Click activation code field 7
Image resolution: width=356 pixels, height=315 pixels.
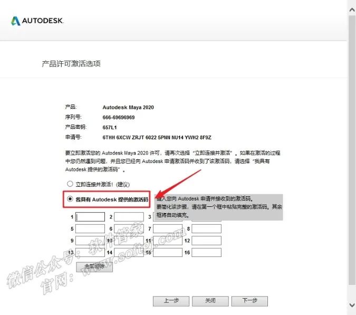click(168, 228)
